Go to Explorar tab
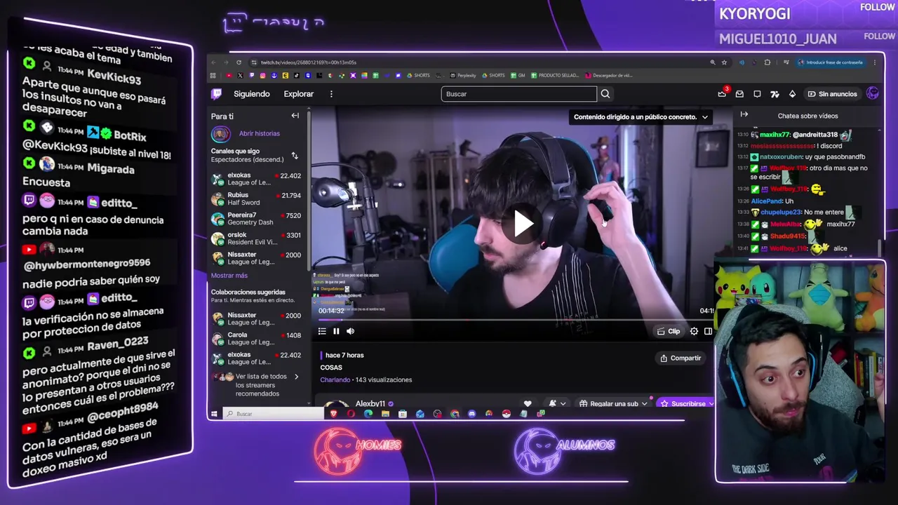The image size is (898, 505). 299,94
